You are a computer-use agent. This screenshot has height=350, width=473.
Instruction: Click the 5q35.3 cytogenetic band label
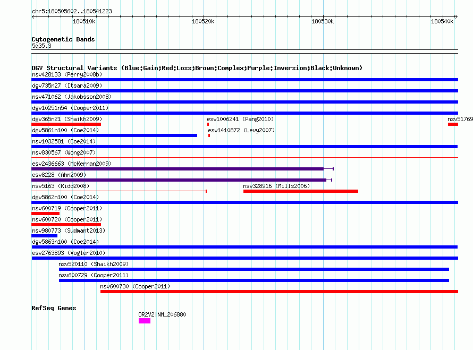tap(41, 46)
